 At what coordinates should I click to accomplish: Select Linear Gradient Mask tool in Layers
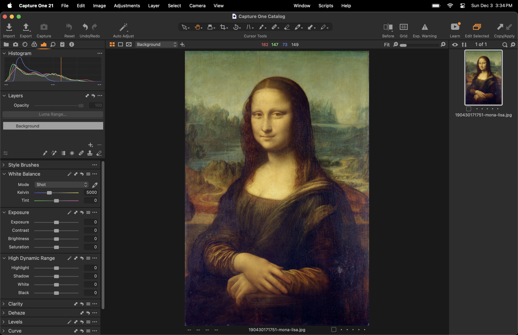(63, 153)
